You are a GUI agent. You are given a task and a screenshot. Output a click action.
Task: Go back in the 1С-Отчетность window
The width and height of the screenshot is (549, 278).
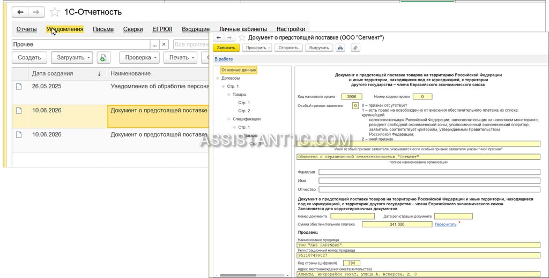[20, 12]
